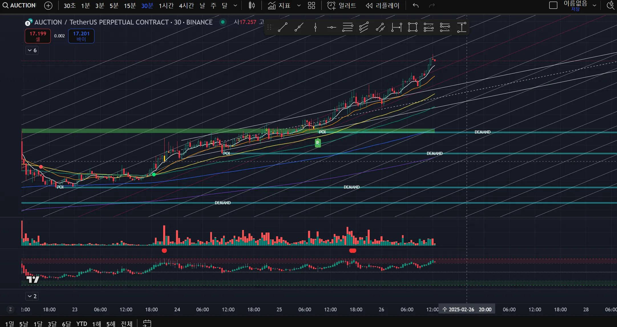Switch to 3분 timeframe
The image size is (617, 327).
pyautogui.click(x=100, y=6)
